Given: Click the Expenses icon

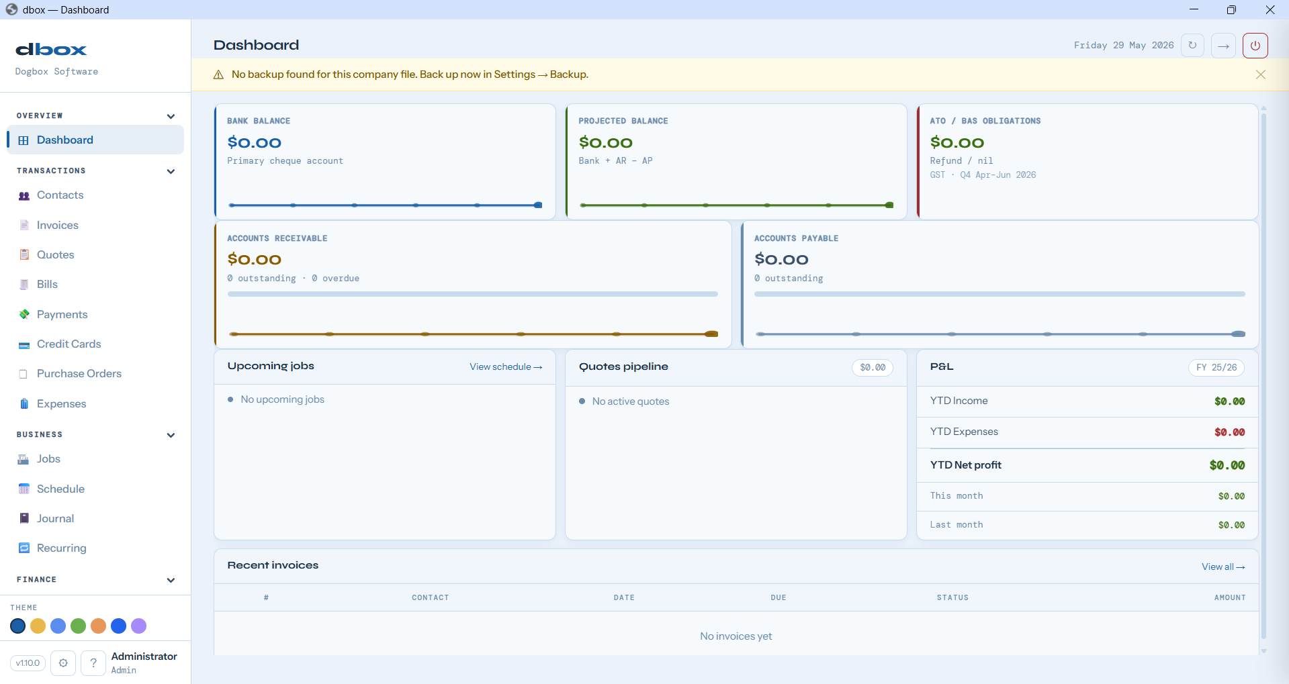Looking at the screenshot, I should coord(24,403).
